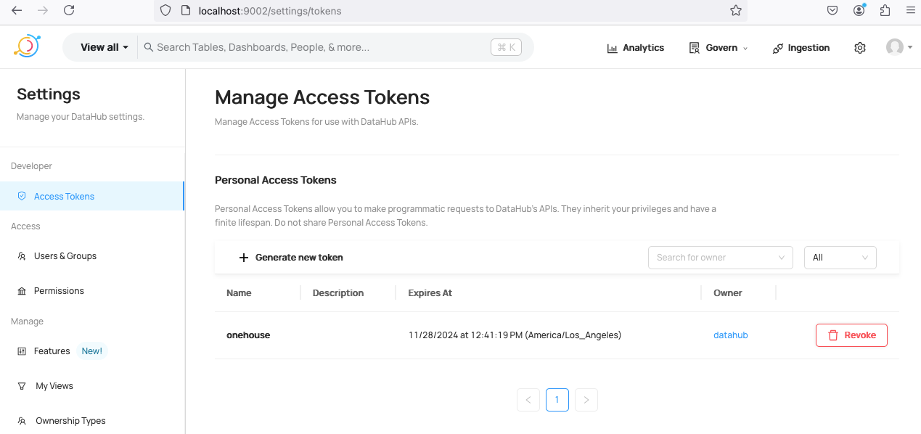Click Generate new token button
Screen dimensions: 921x434
tap(291, 258)
